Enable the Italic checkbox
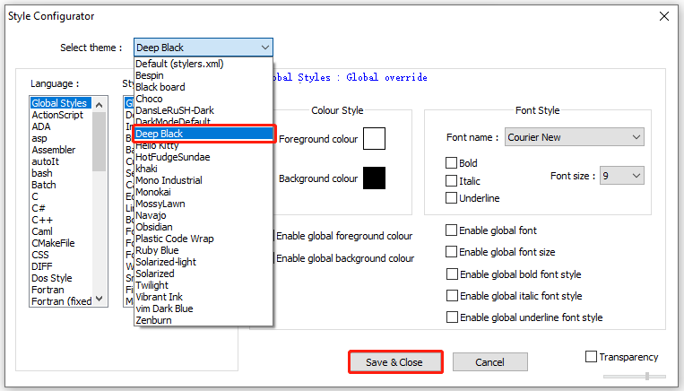Viewport: 684px width, 391px height. 451,180
